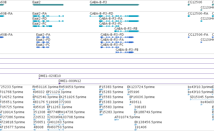The height and width of the screenshot is (131, 214).
Task: Select the Eaat2-RD transcript label
Action: [39, 19]
